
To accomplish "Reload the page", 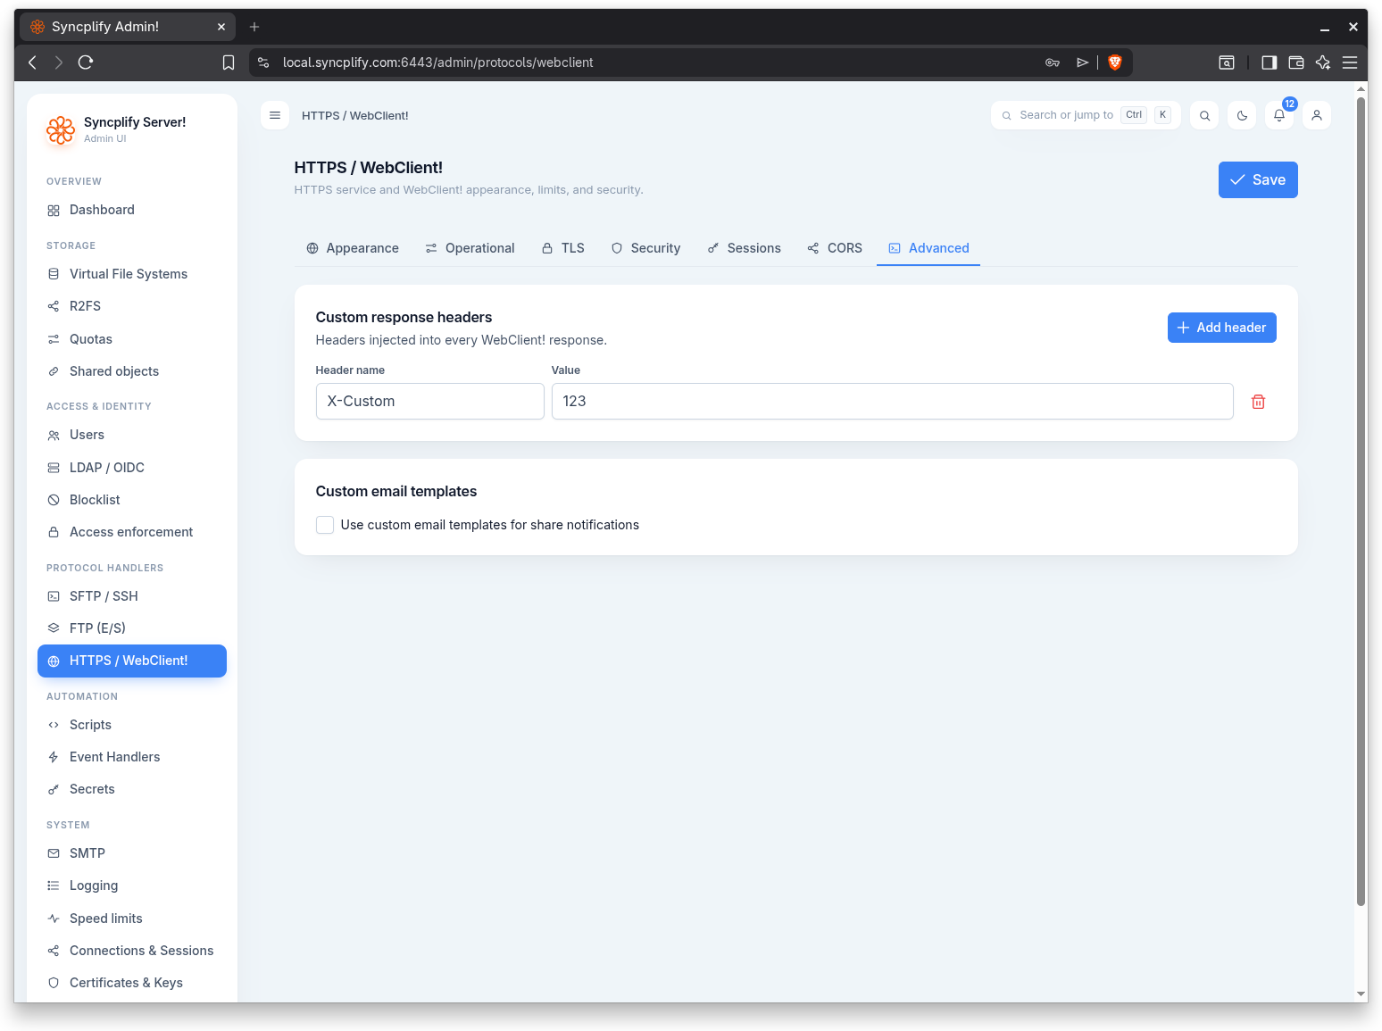I will coord(86,62).
